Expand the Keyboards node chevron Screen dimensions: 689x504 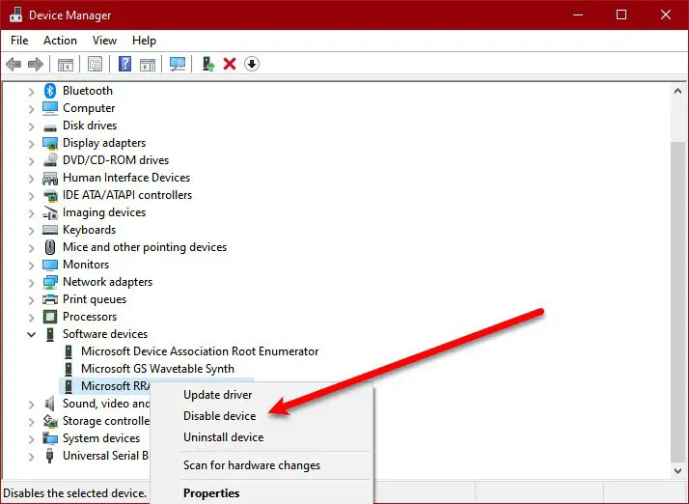(x=31, y=231)
